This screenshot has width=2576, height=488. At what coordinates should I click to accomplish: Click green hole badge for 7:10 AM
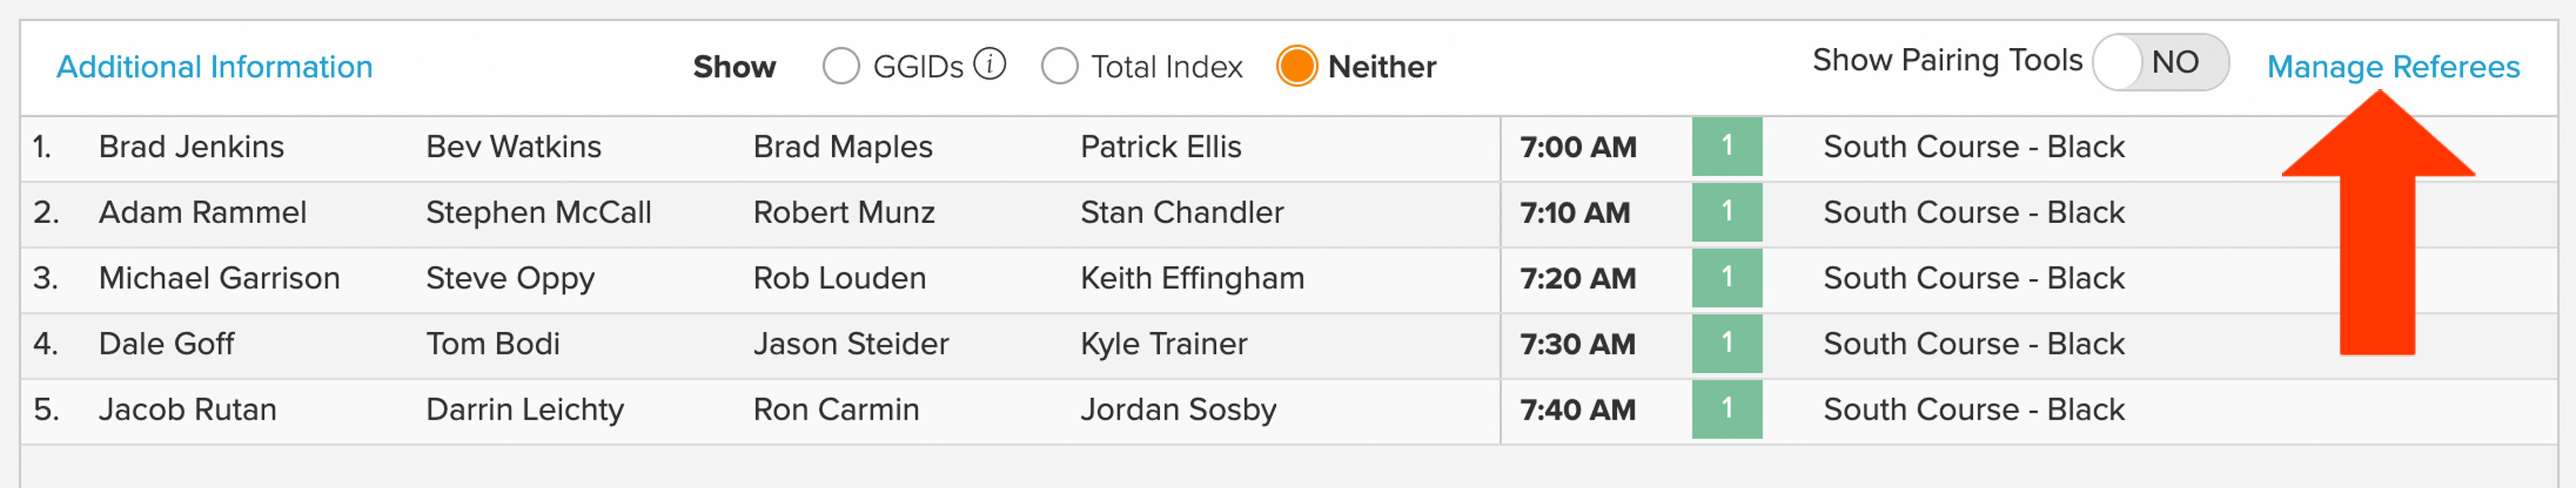click(1727, 212)
